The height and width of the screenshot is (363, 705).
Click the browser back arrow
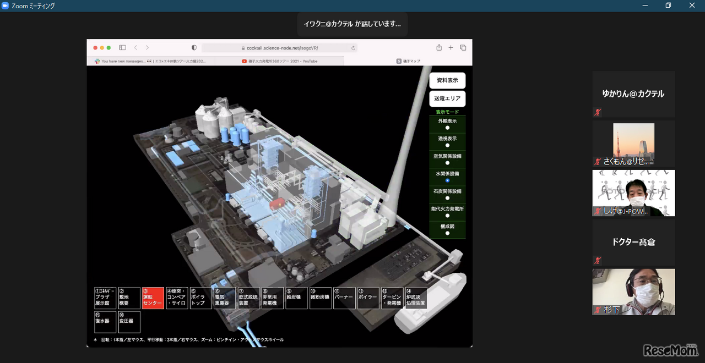(135, 48)
